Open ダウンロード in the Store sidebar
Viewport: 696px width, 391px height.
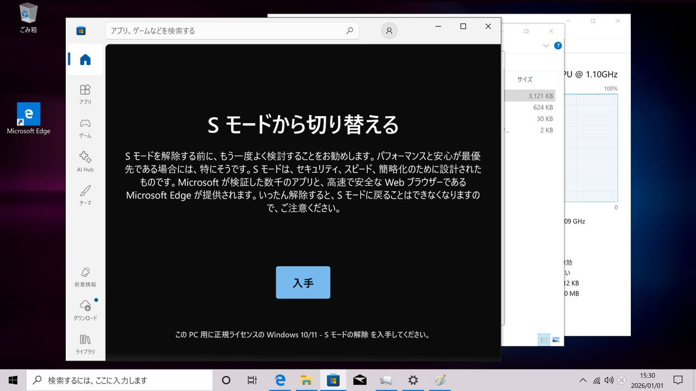[x=85, y=311]
